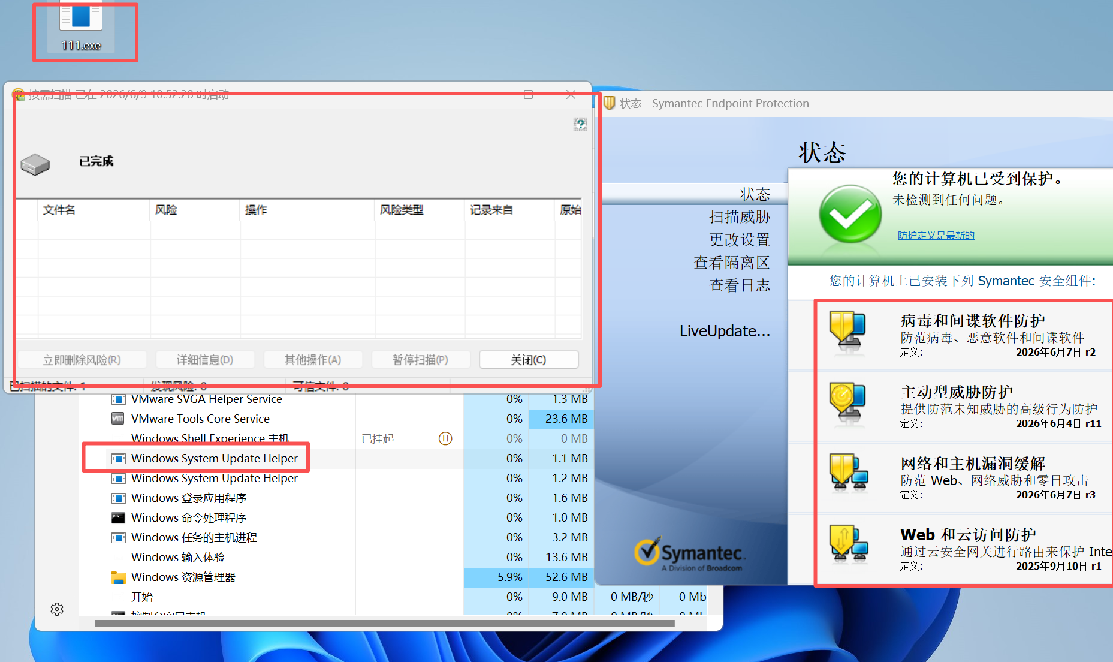The image size is (1113, 662).
Task: Launch LiveUpdate... from Symantec sidebar
Action: point(725,331)
